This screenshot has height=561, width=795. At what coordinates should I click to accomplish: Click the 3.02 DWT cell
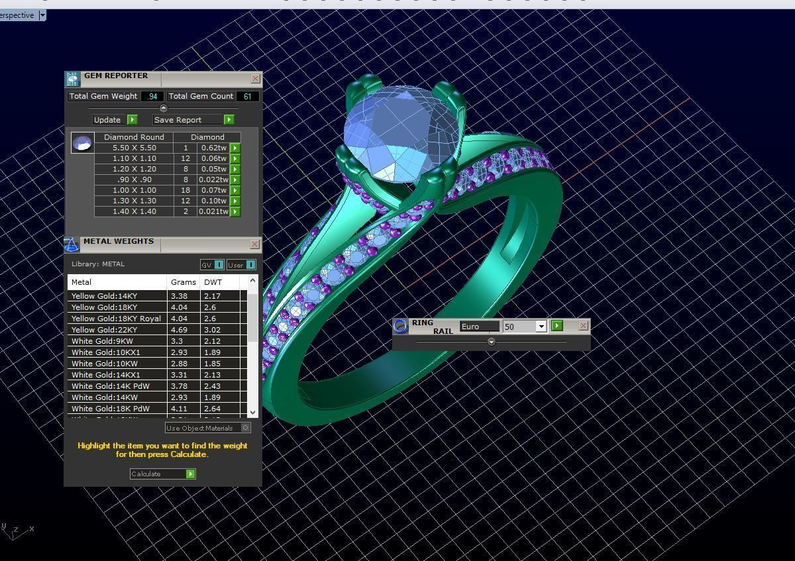tap(220, 330)
